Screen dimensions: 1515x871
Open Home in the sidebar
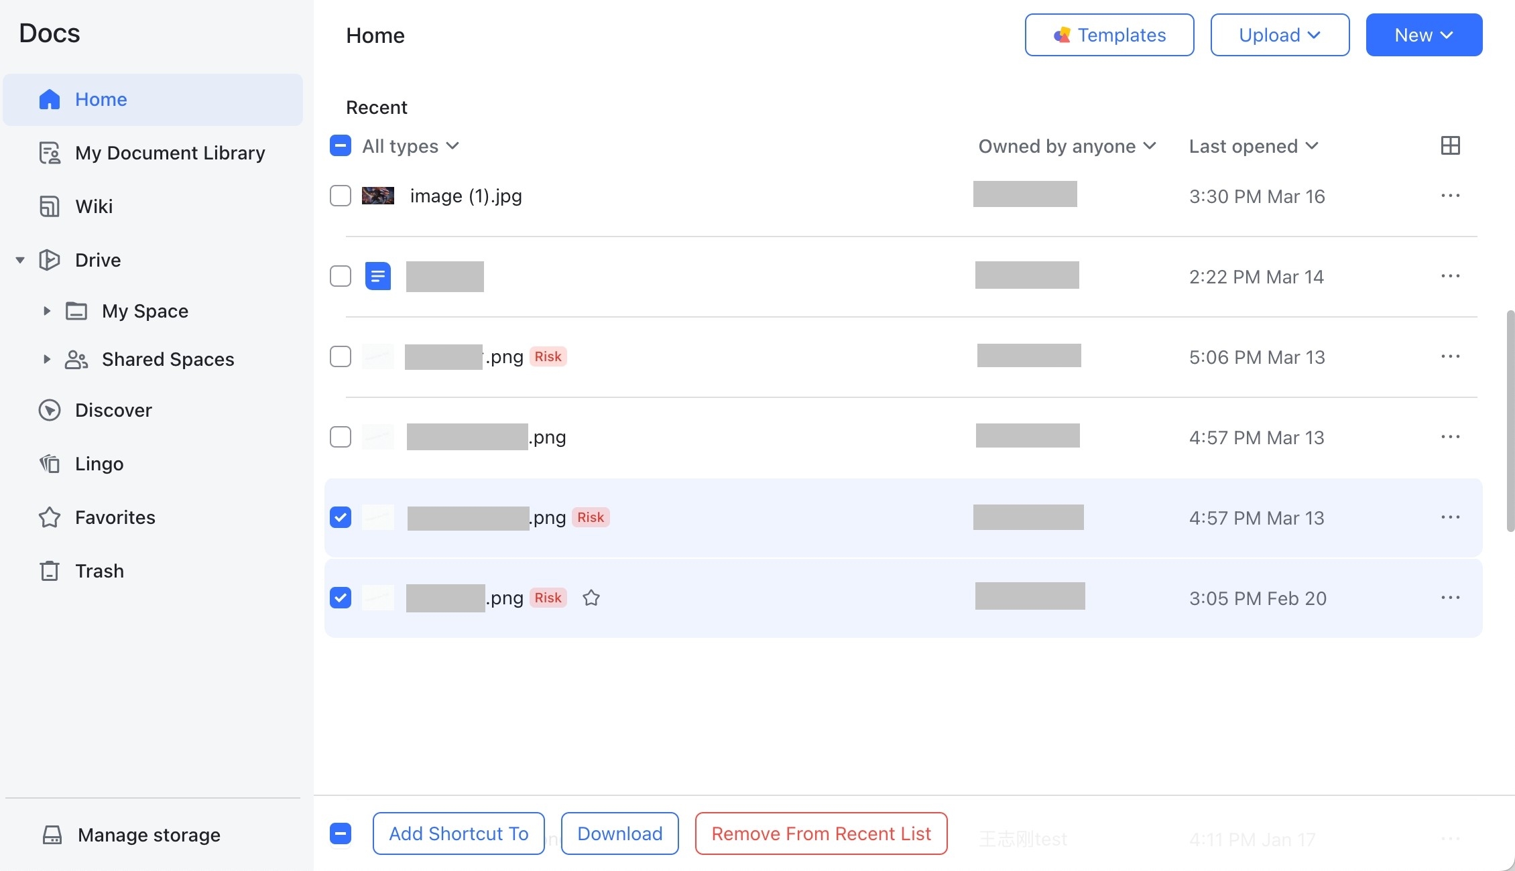pyautogui.click(x=153, y=99)
